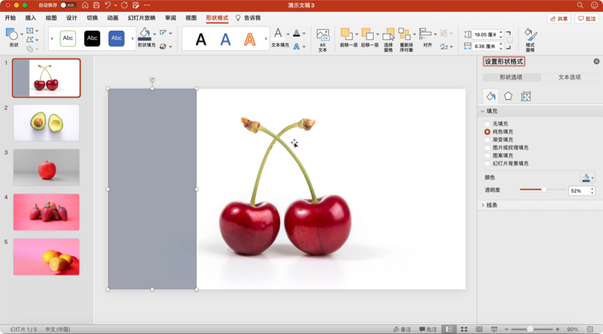Toggle the 自动保存 autosave switch
Screen dimensions: 603x334
click(69, 5)
